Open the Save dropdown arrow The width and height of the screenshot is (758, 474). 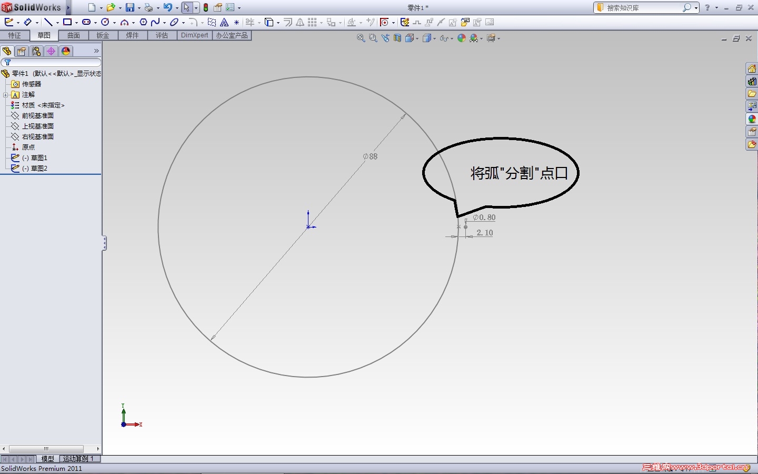[139, 8]
